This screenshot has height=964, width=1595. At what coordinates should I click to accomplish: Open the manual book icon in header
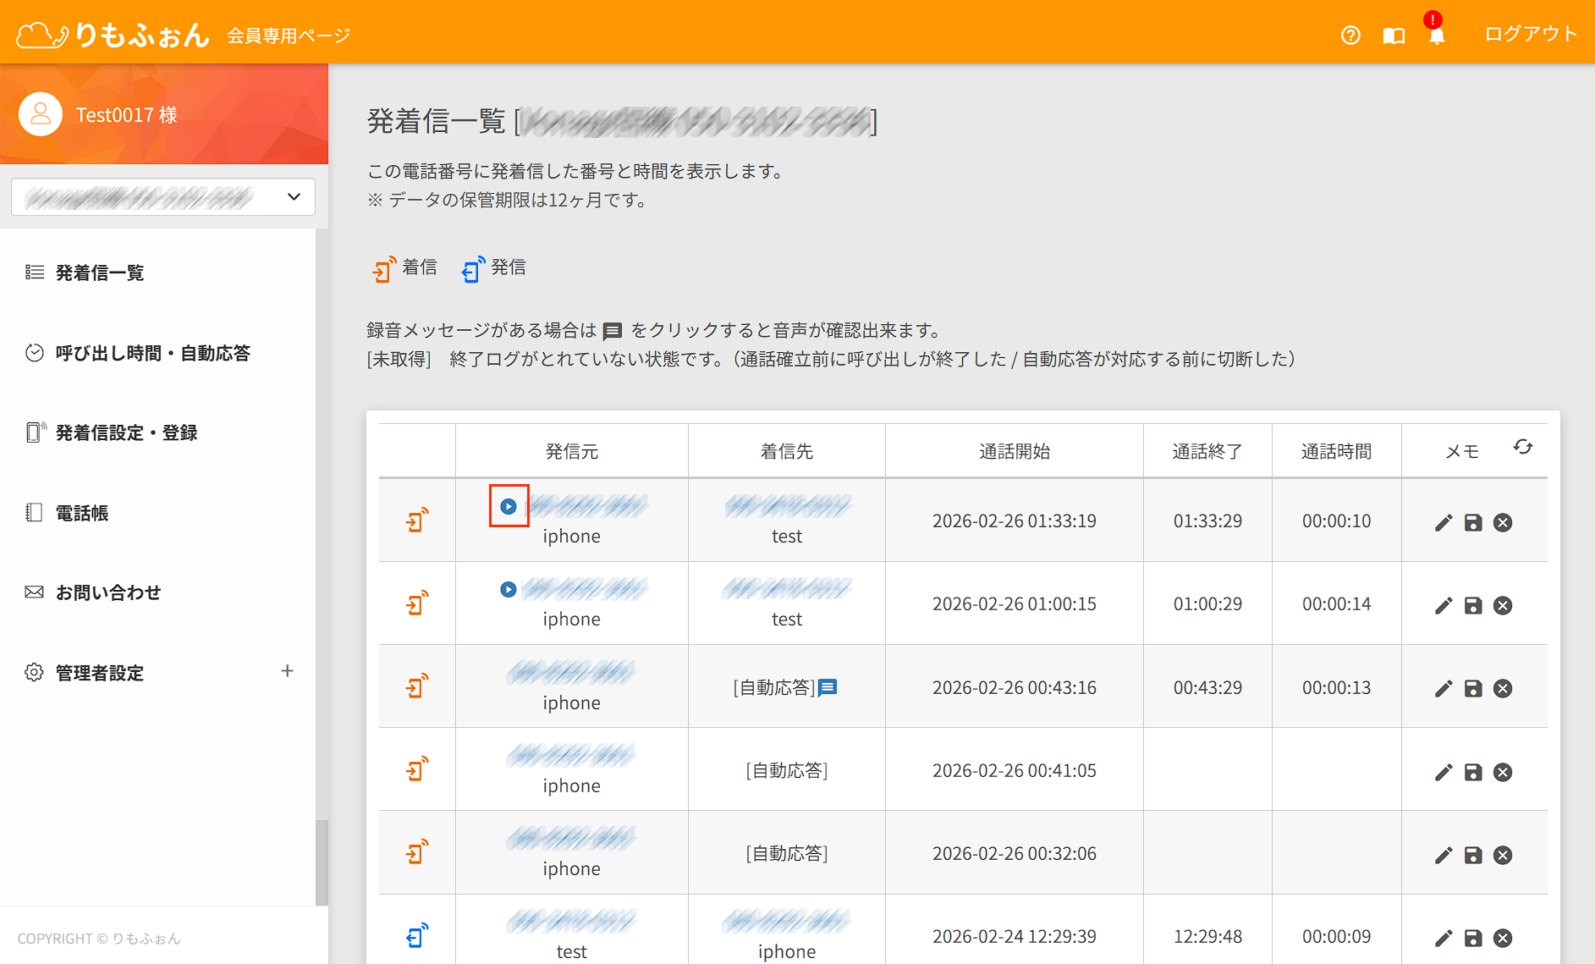click(x=1394, y=36)
